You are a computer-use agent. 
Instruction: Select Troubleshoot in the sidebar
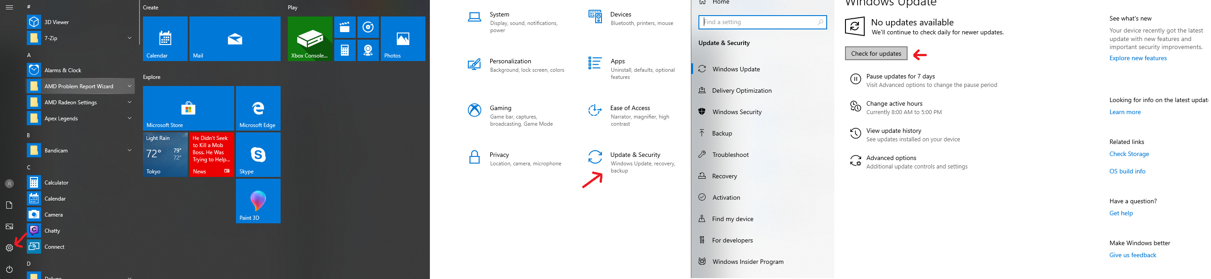point(730,155)
